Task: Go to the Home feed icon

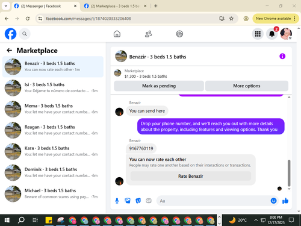Action: point(117,34)
